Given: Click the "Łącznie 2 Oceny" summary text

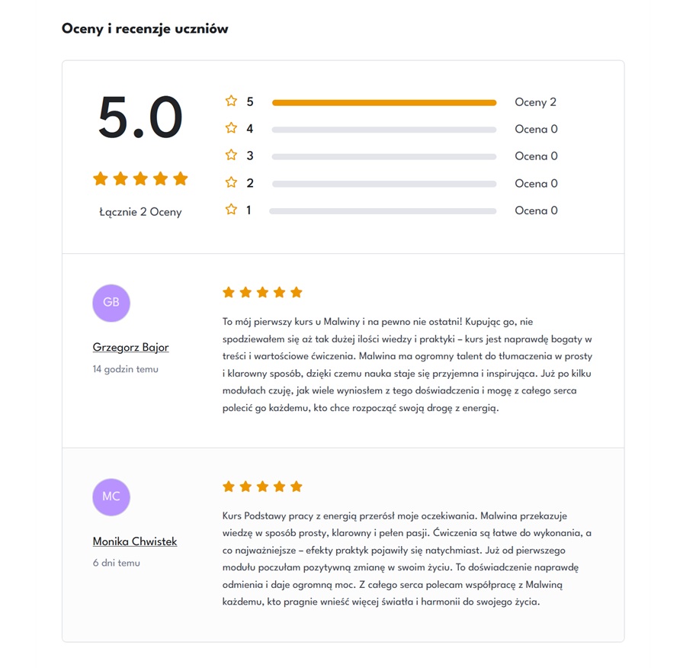Looking at the screenshot, I should (x=140, y=212).
